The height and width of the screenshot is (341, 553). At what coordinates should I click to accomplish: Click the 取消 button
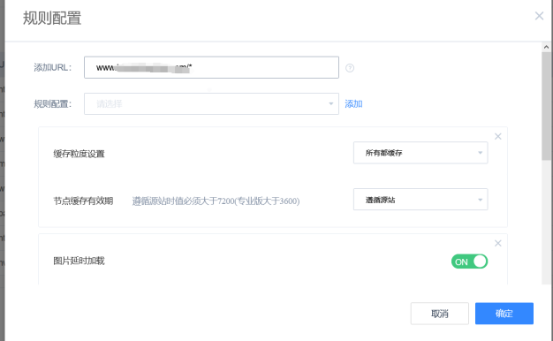pyautogui.click(x=439, y=314)
